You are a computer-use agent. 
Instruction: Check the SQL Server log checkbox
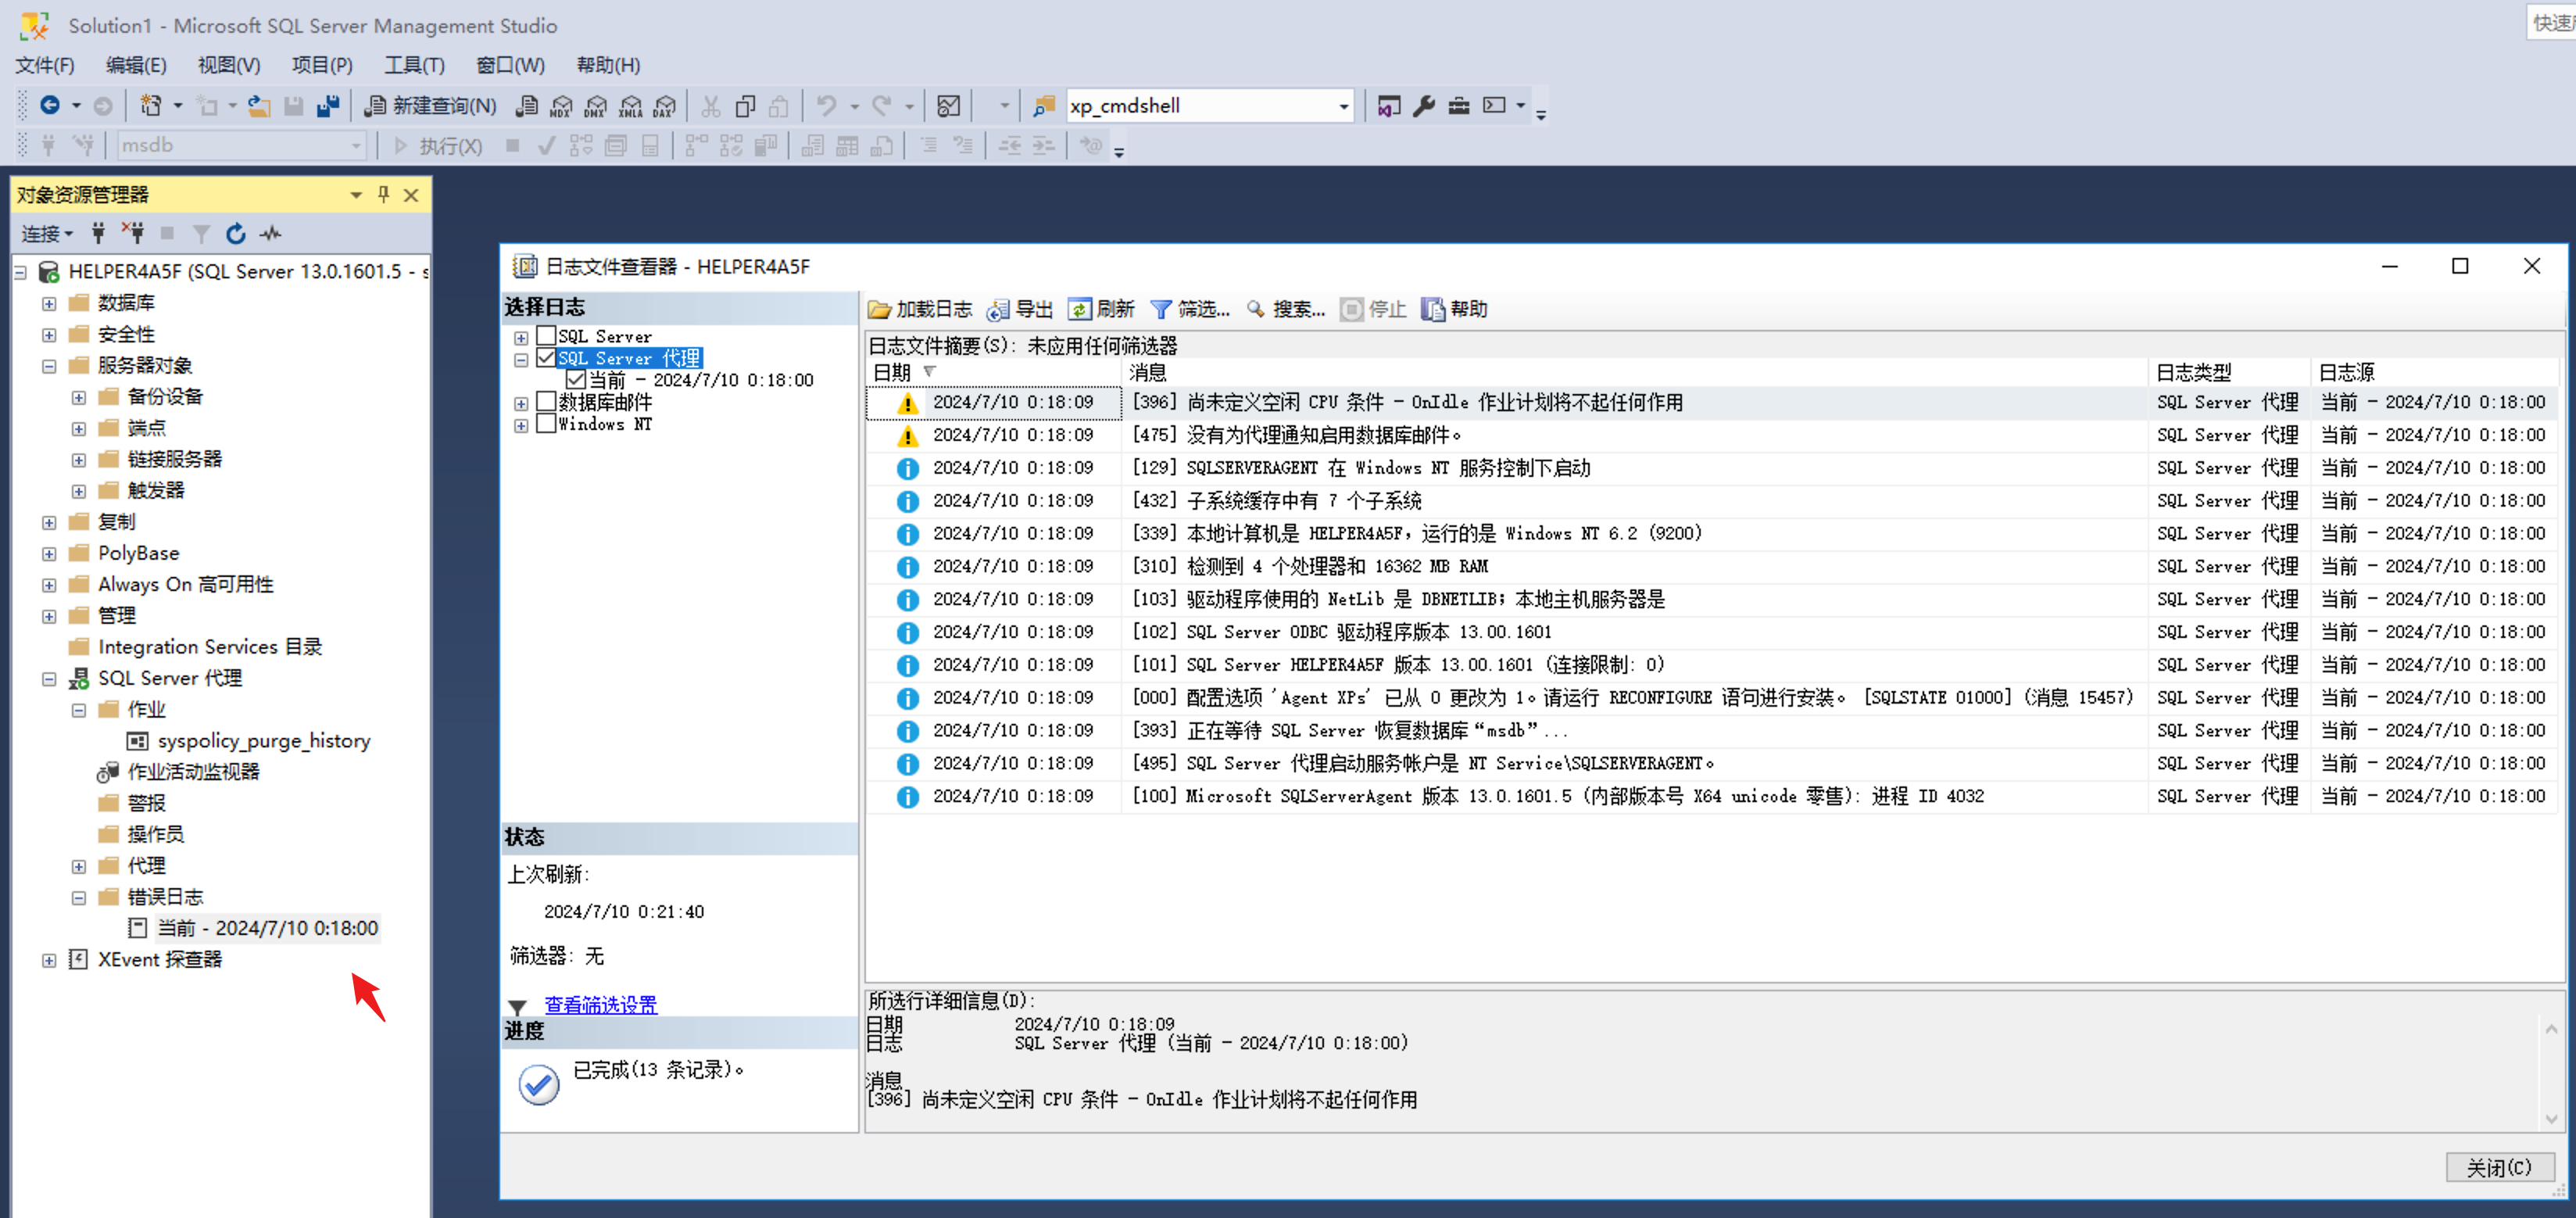[546, 336]
